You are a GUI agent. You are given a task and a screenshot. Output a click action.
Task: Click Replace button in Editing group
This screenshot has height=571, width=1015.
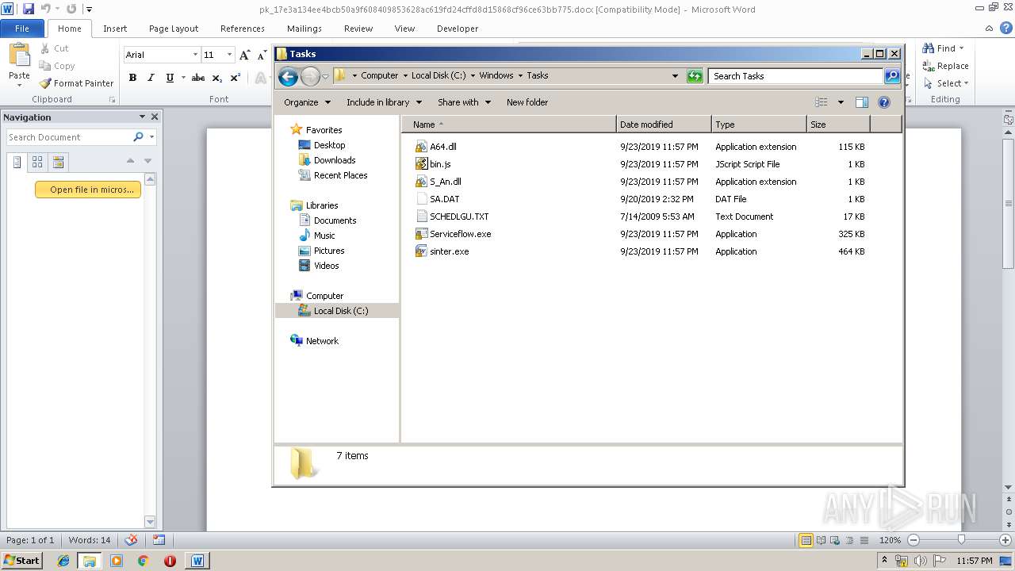(945, 66)
